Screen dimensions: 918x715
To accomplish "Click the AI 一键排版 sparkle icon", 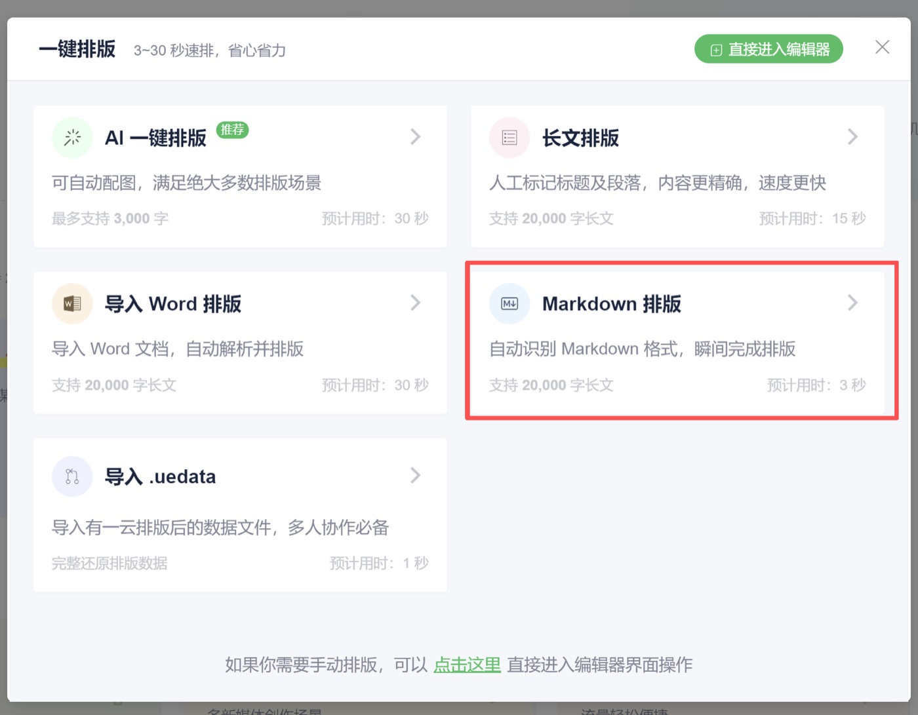I will click(72, 138).
